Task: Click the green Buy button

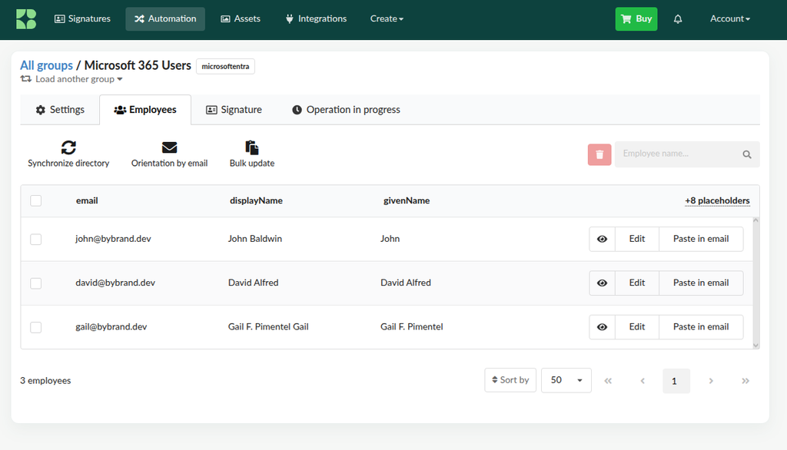Action: tap(636, 19)
